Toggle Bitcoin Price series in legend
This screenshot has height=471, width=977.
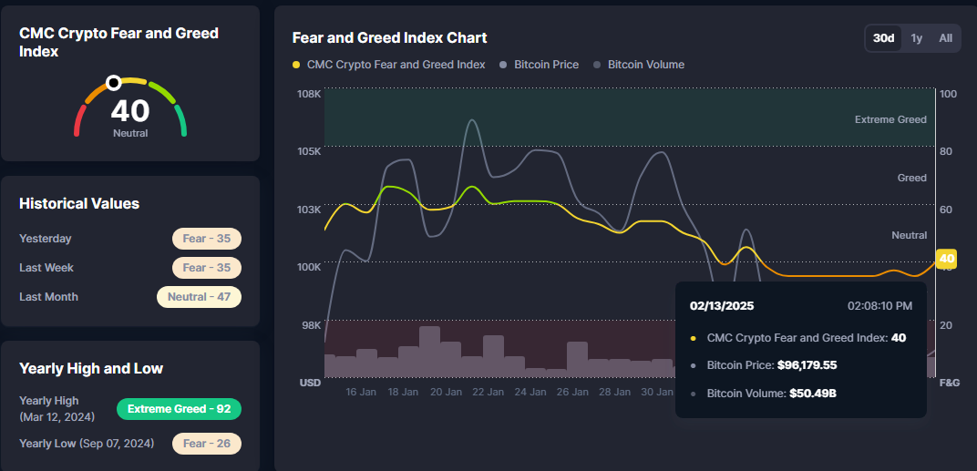coord(539,65)
